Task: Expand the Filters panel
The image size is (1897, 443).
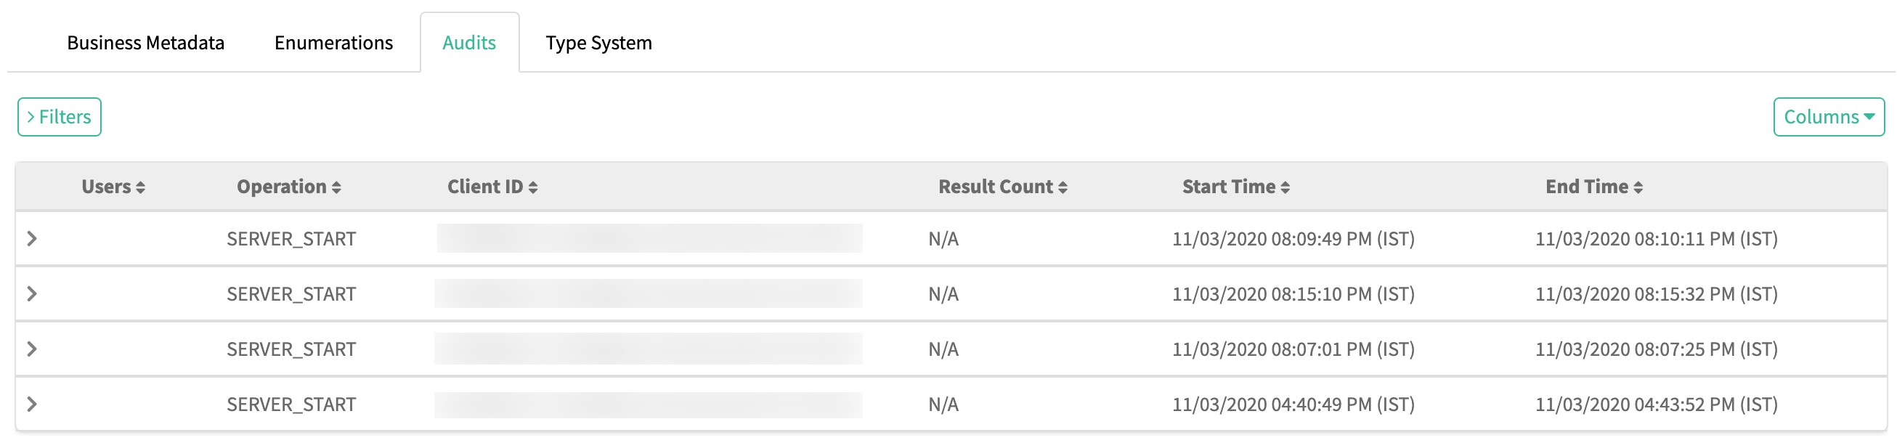Action: click(x=59, y=117)
